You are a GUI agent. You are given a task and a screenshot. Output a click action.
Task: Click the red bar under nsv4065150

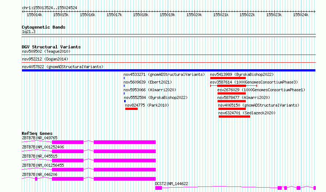pos(232,109)
